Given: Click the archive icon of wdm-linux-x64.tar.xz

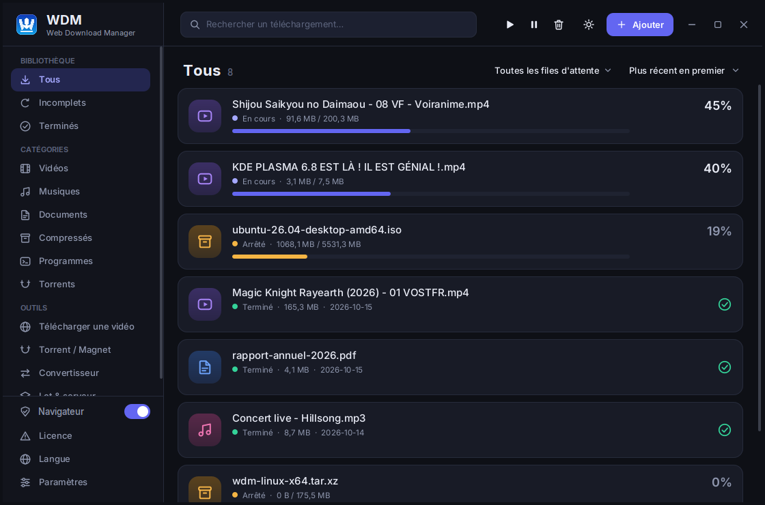Looking at the screenshot, I should (205, 491).
